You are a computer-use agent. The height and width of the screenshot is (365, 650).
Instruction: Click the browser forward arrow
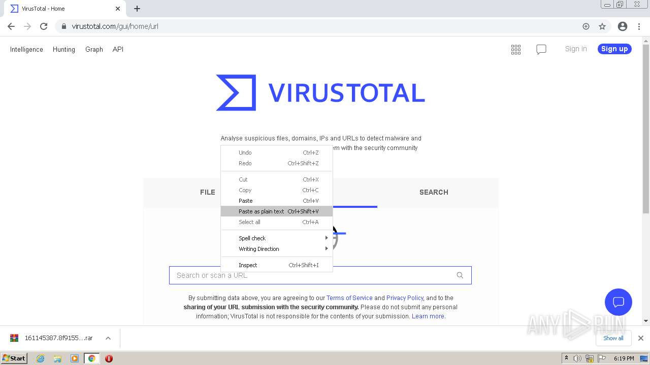[x=27, y=26]
